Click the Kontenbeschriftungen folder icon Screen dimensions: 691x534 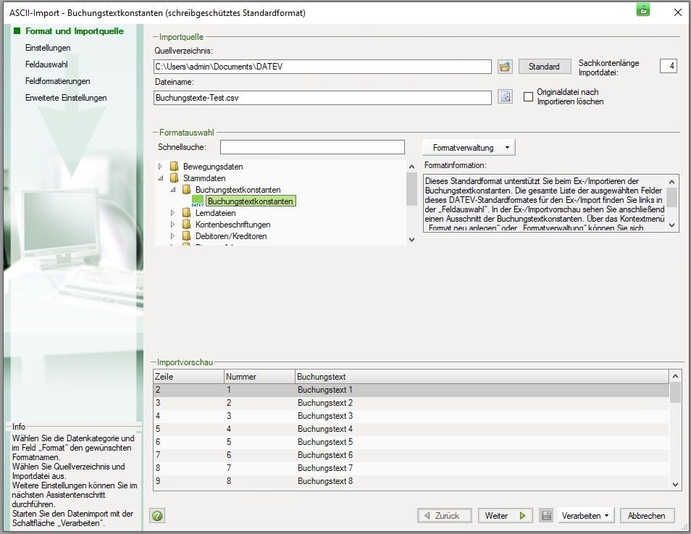pyautogui.click(x=187, y=224)
